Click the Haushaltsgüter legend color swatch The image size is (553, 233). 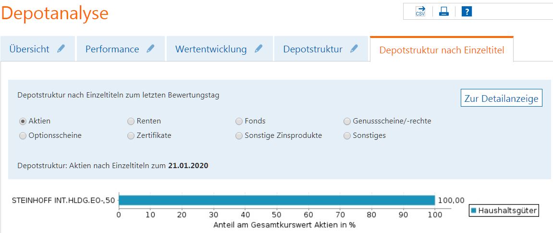[474, 210]
